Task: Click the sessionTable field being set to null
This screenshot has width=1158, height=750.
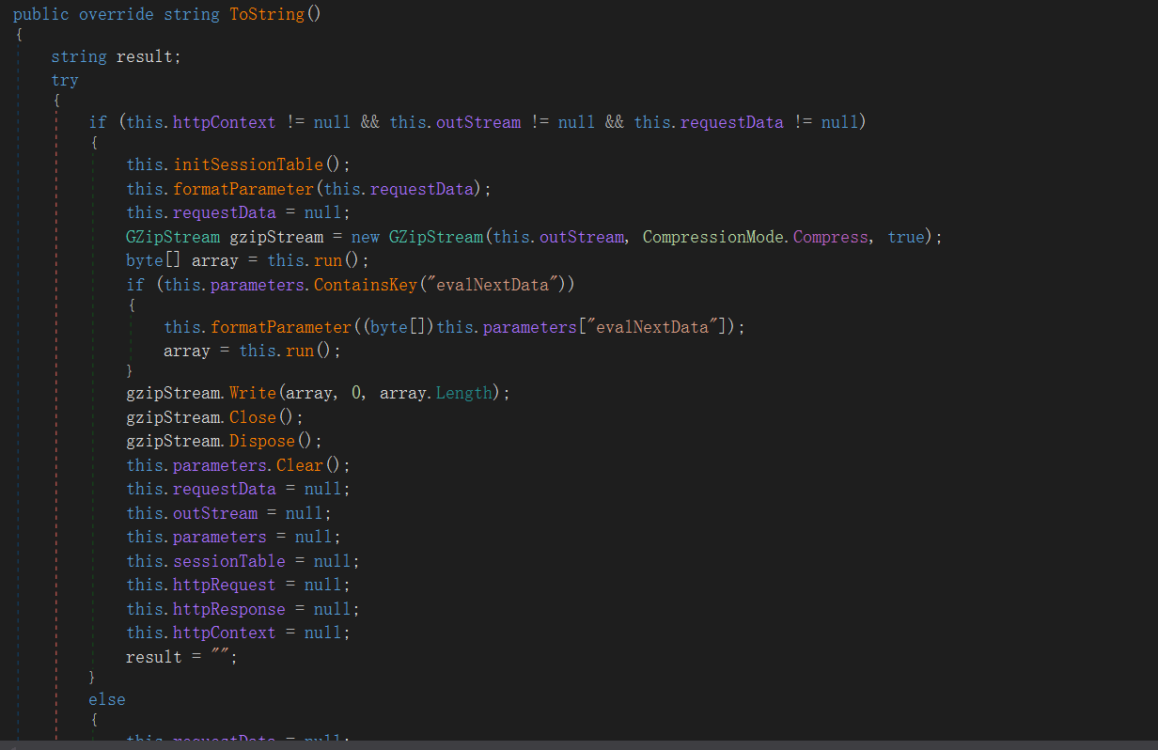Action: tap(228, 561)
